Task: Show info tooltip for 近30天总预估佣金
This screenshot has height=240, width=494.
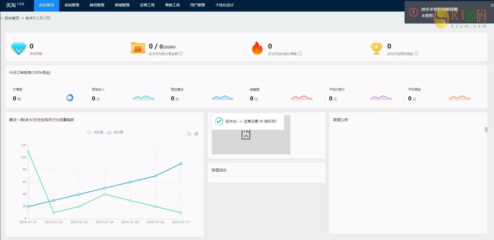Action: pyautogui.click(x=416, y=53)
